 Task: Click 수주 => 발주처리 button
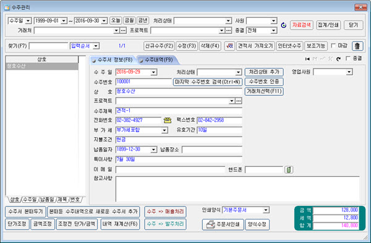click(165, 224)
